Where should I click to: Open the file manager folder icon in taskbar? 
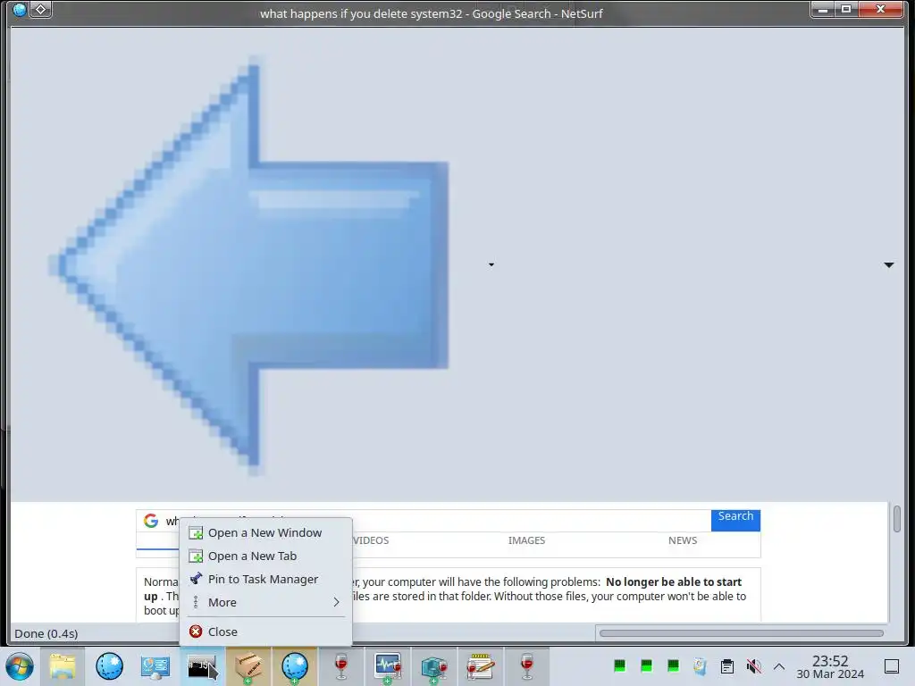pyautogui.click(x=63, y=666)
